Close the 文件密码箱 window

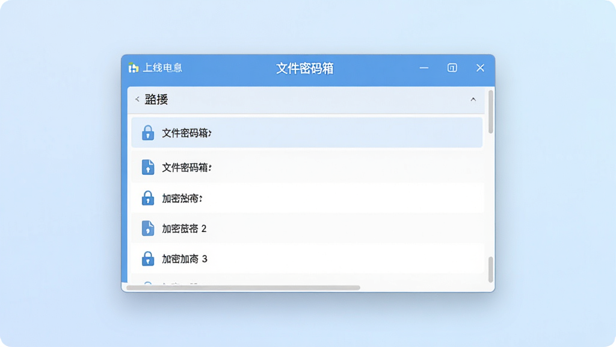tap(480, 67)
